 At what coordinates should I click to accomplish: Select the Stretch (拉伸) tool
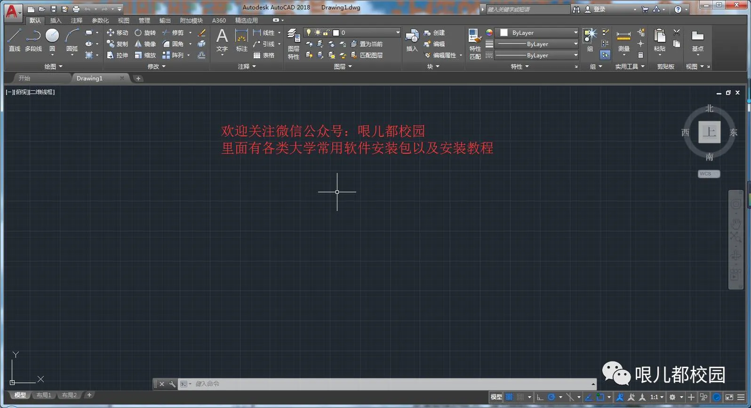(x=117, y=55)
